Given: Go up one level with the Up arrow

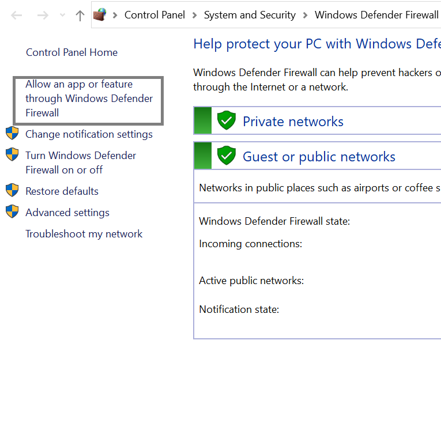Looking at the screenshot, I should (80, 16).
